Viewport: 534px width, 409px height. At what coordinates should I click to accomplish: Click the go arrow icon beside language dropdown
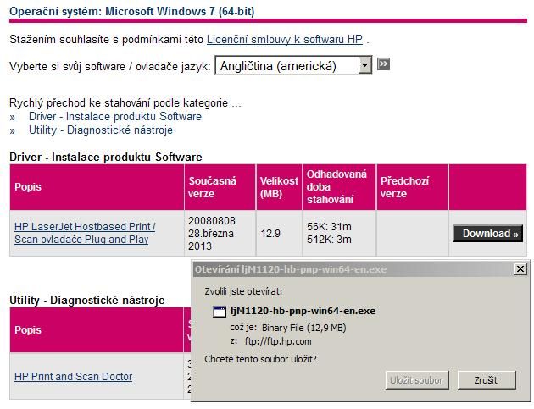click(383, 64)
